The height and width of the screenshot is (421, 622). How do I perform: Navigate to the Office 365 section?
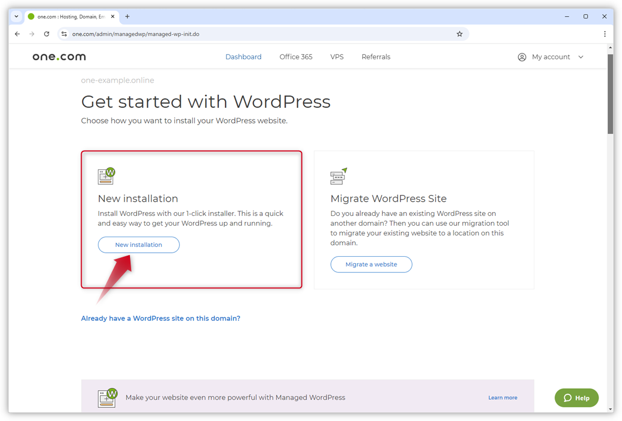click(295, 57)
